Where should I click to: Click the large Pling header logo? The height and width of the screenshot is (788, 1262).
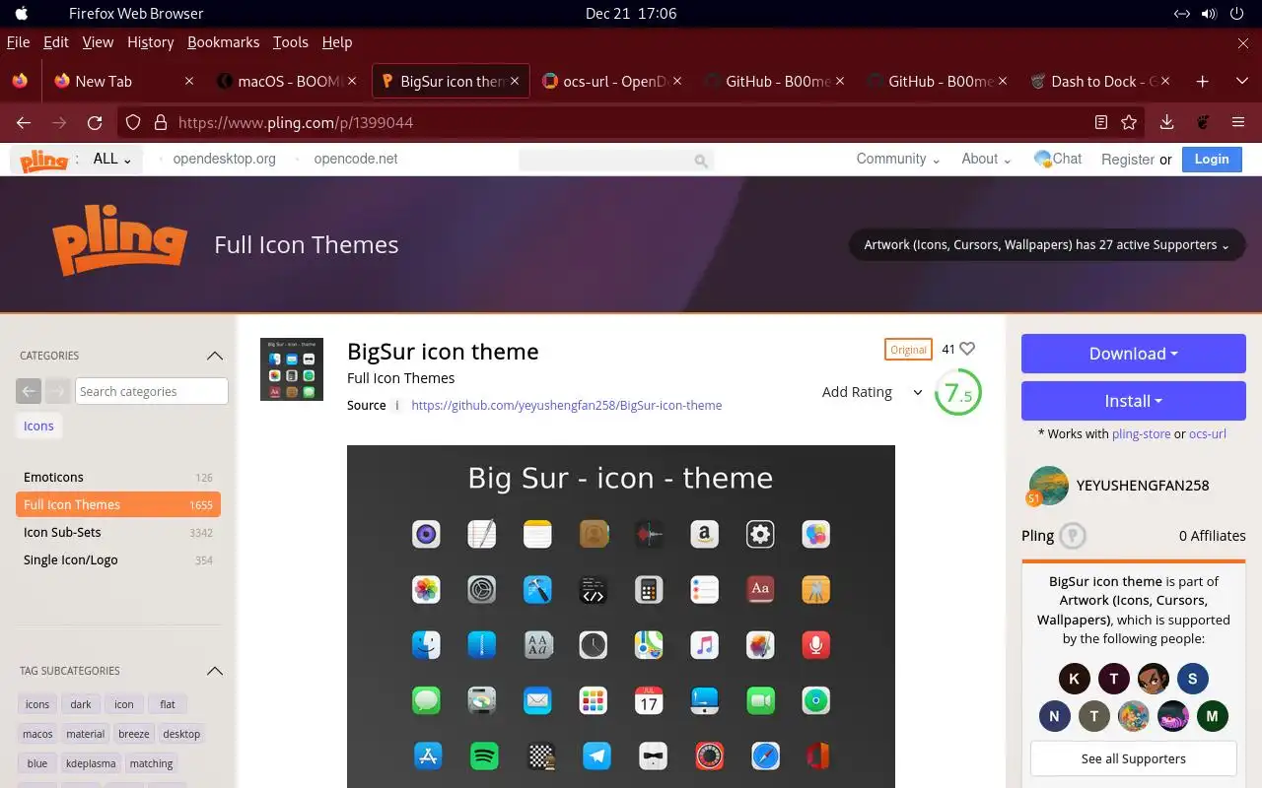tap(119, 239)
